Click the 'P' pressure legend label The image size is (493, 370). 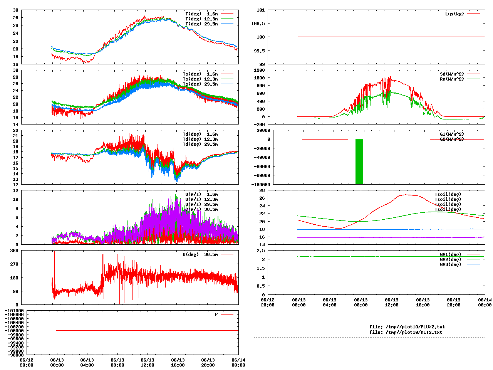[x=216, y=314]
